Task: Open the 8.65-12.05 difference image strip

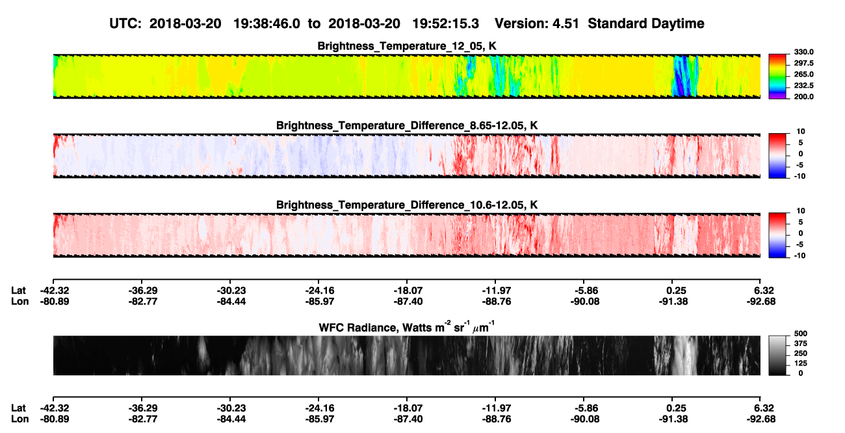Action: [x=407, y=156]
